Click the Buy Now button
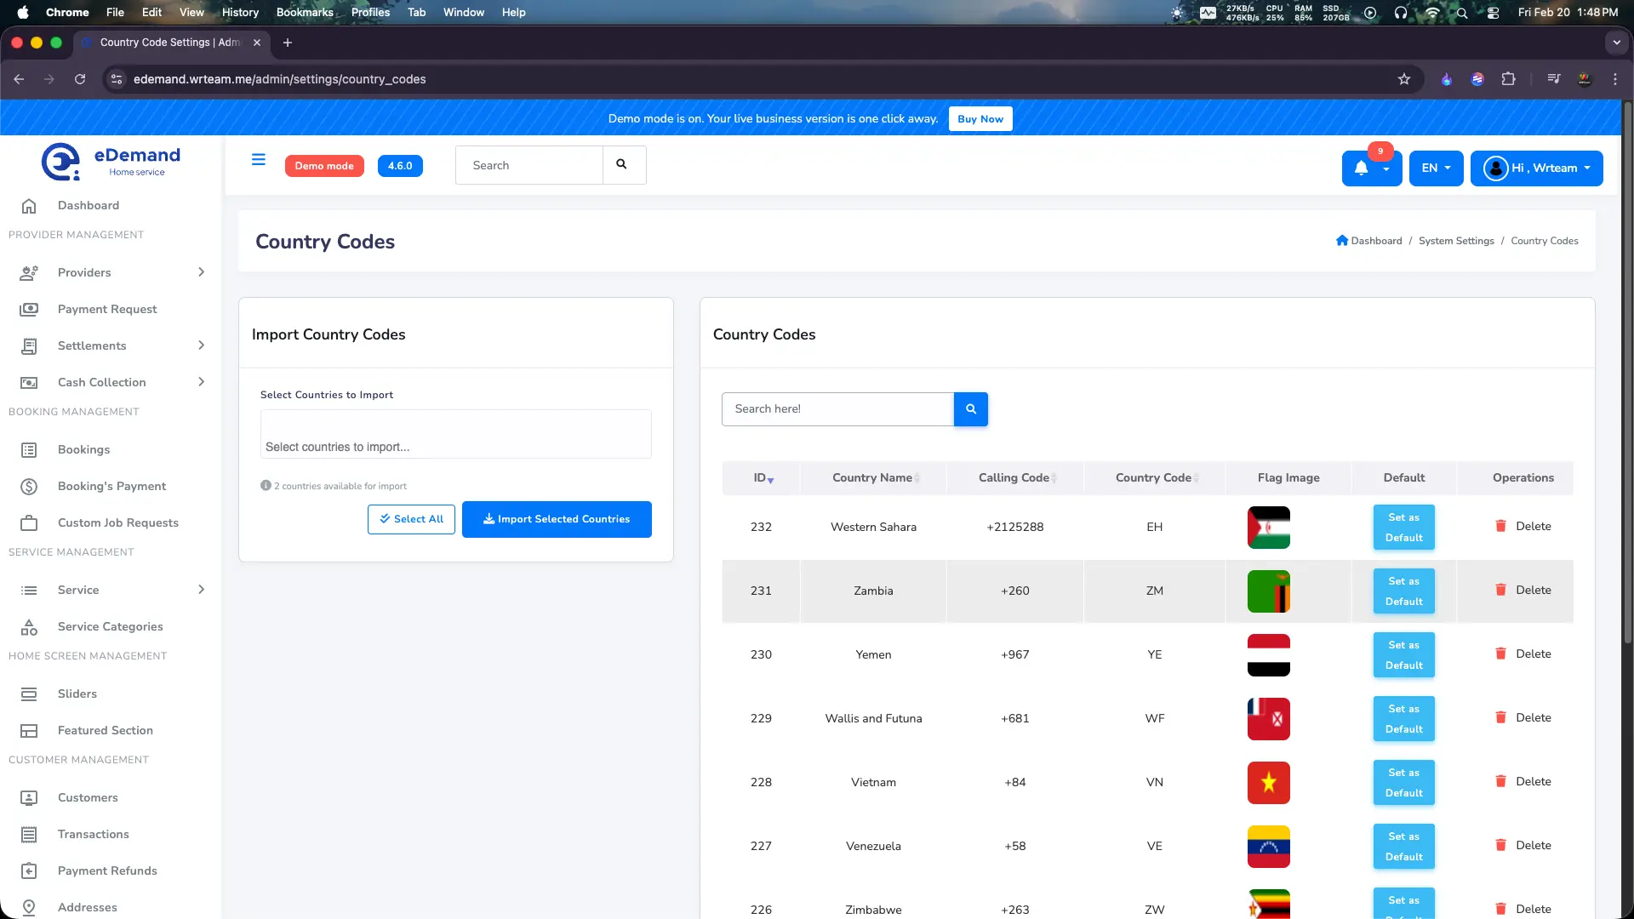 pyautogui.click(x=980, y=118)
